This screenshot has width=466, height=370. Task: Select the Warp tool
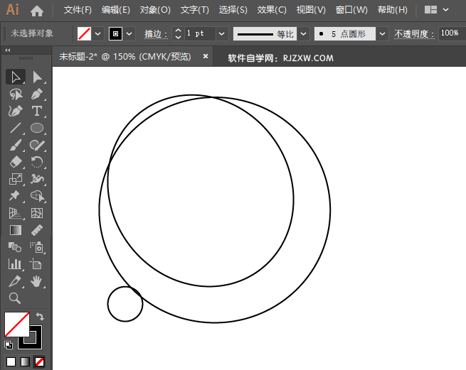[x=37, y=179]
